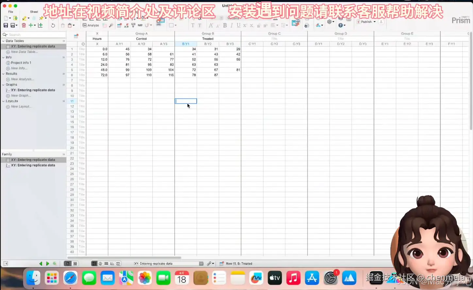The width and height of the screenshot is (473, 290).
Task: Open Safari in the Dock
Action: tap(70, 278)
